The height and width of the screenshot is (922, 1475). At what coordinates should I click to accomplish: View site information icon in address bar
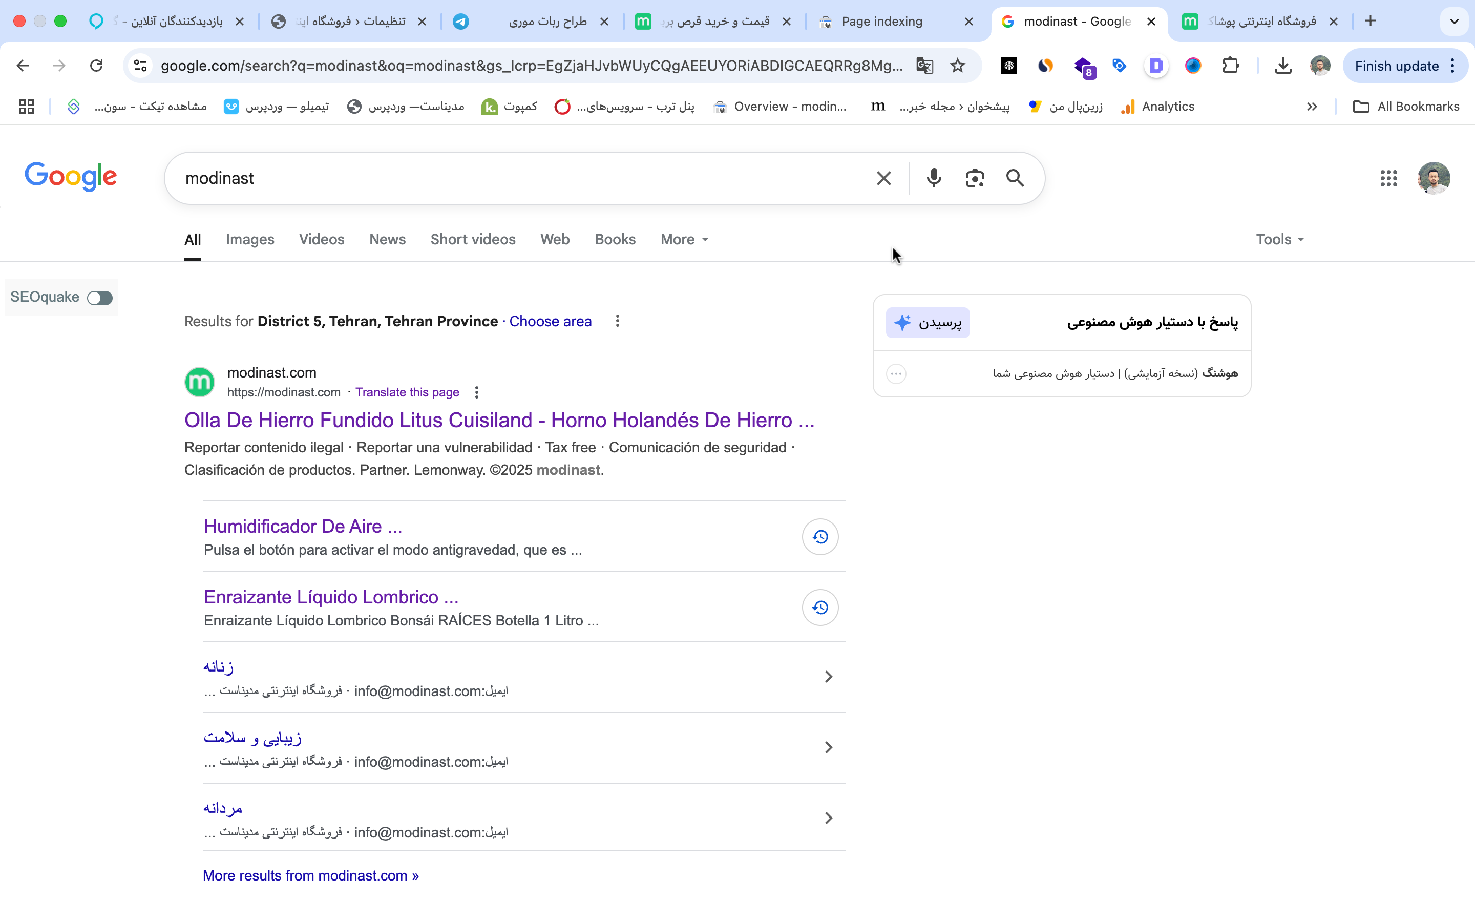141,66
